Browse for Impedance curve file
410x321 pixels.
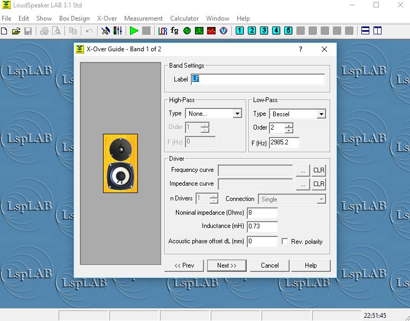tap(303, 184)
